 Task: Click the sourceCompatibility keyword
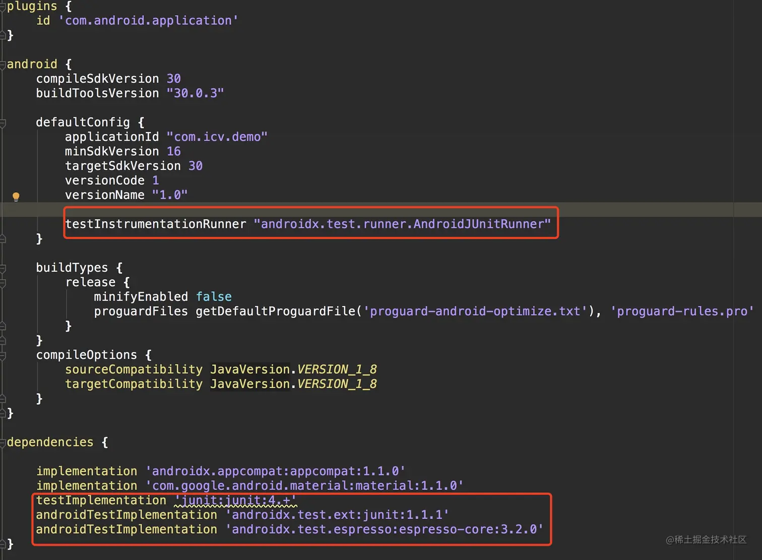coord(134,369)
